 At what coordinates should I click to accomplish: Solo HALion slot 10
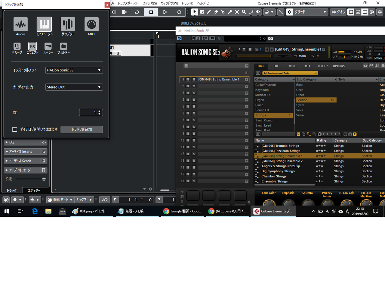pos(194,140)
